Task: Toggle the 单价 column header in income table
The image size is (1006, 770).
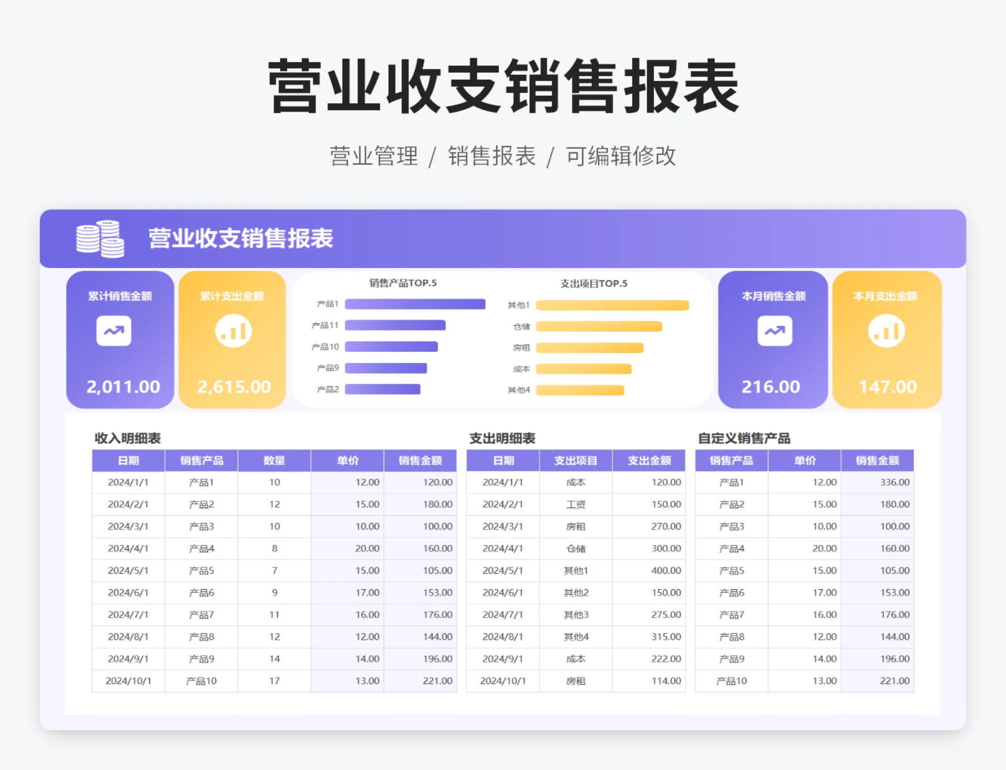Action: click(x=347, y=460)
